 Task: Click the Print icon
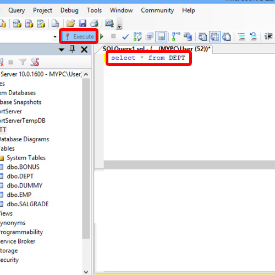[95, 24]
